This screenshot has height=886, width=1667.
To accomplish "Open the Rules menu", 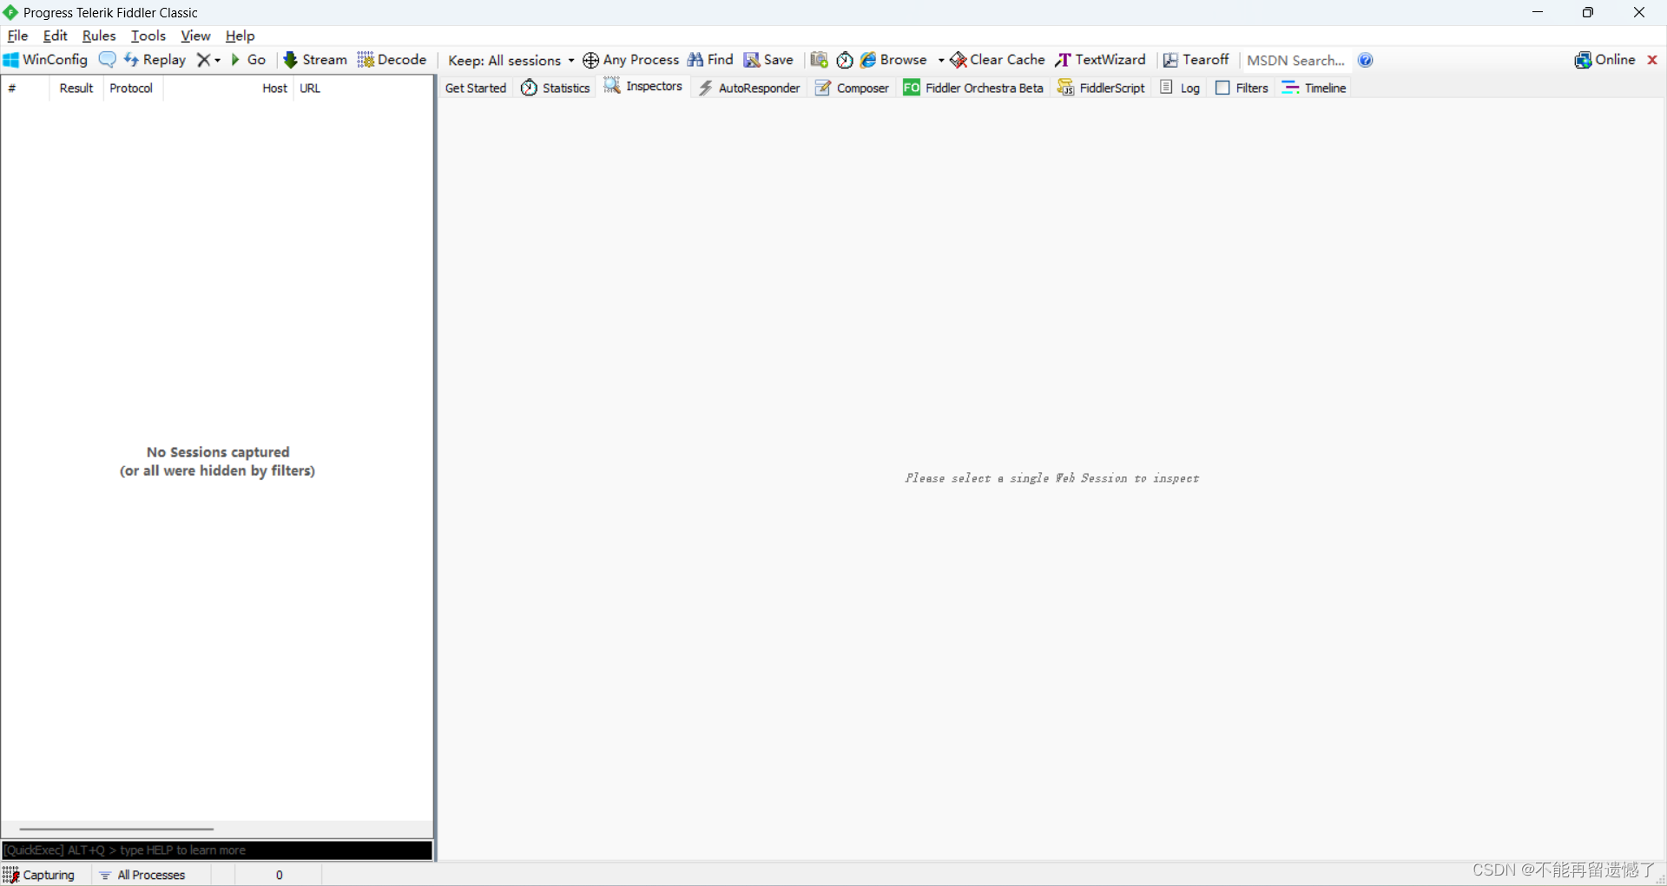I will point(99,36).
